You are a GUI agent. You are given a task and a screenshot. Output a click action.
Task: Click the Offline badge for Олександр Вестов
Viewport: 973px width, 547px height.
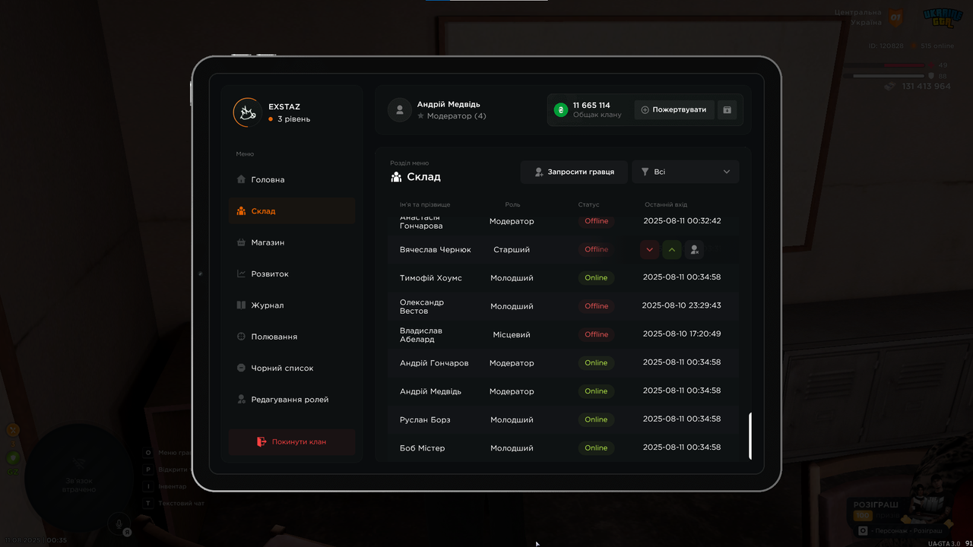click(596, 306)
